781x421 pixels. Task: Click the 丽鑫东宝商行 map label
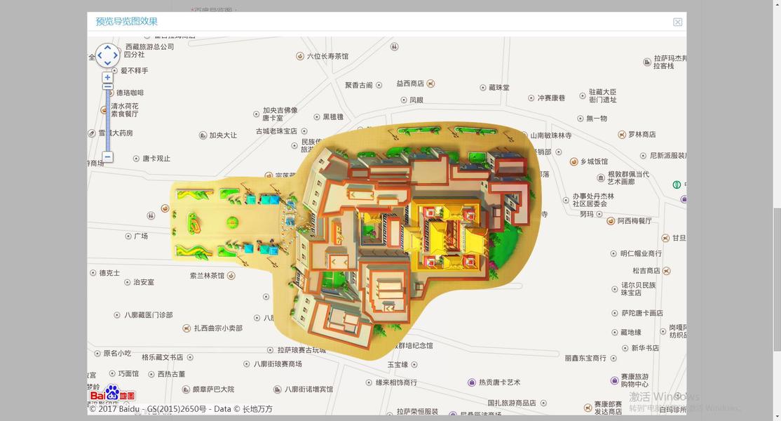click(x=586, y=359)
